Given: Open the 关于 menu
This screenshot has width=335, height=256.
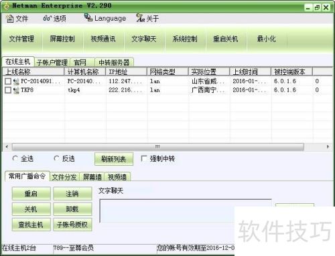Looking at the screenshot, I should click(148, 18).
